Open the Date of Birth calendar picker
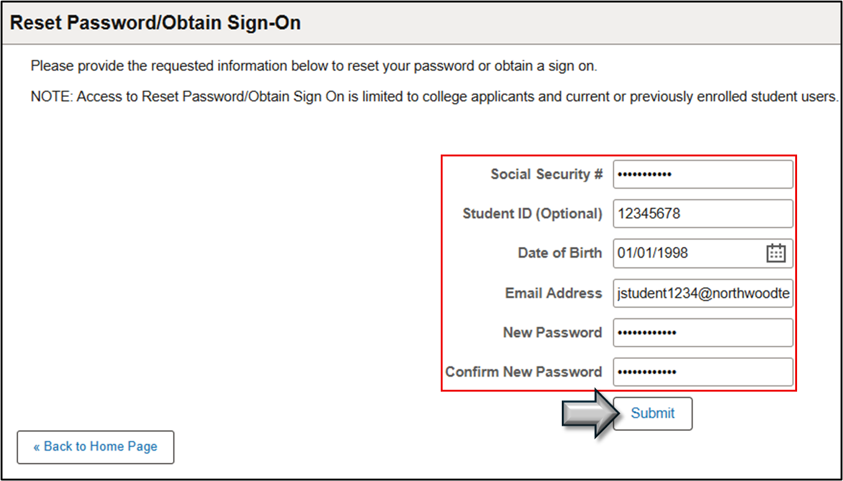 pos(776,253)
